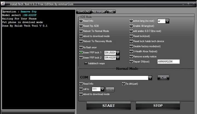Select the Erase FRP lock 2 option
Image resolution: width=197 pixels, height=114 pixels.
click(x=90, y=58)
